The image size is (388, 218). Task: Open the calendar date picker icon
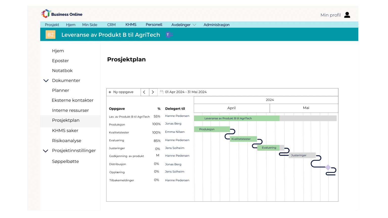tap(162, 92)
